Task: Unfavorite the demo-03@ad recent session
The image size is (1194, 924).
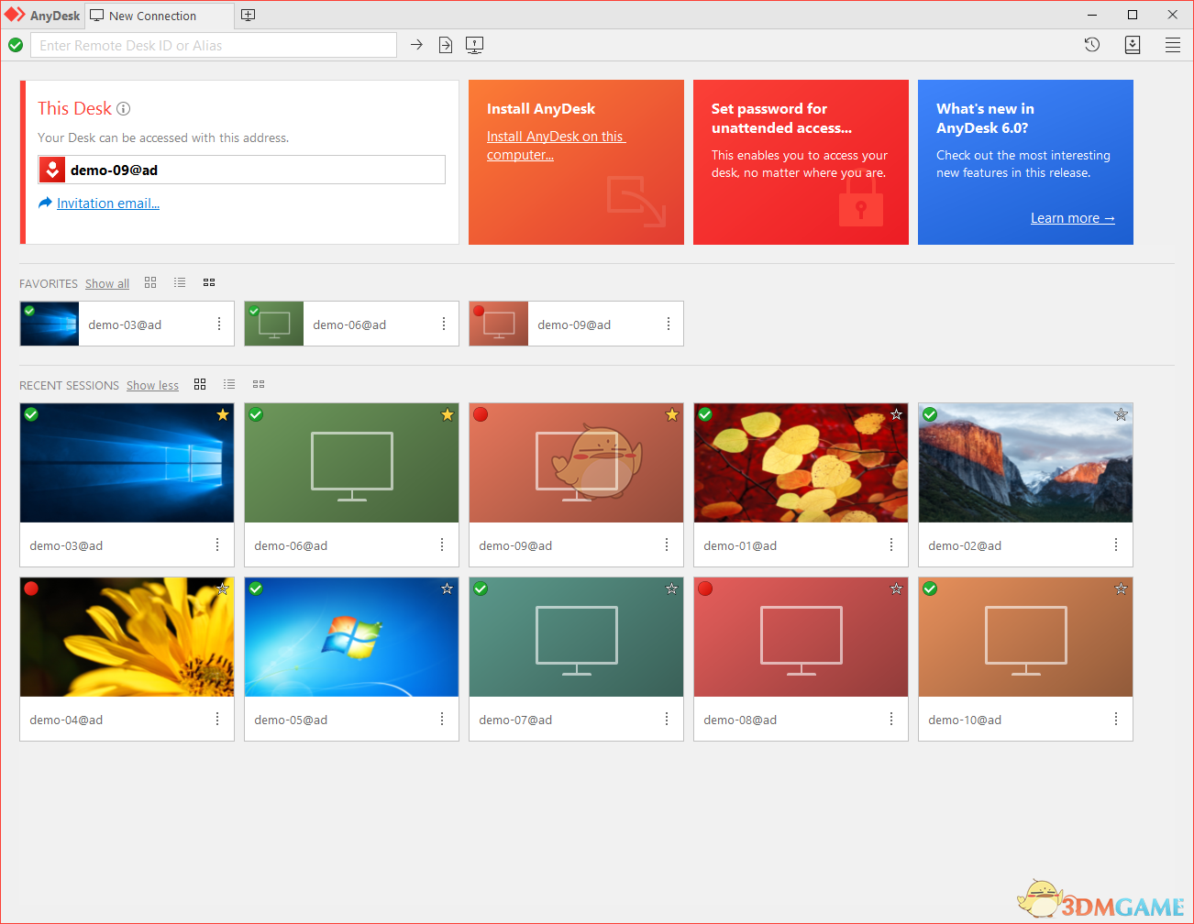Action: 222,414
